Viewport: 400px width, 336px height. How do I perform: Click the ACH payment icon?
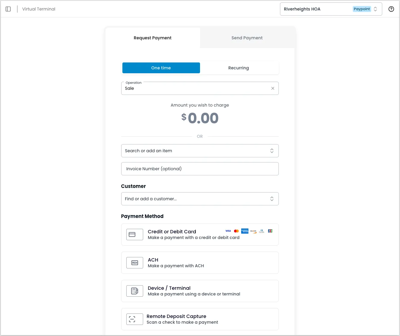(x=135, y=263)
